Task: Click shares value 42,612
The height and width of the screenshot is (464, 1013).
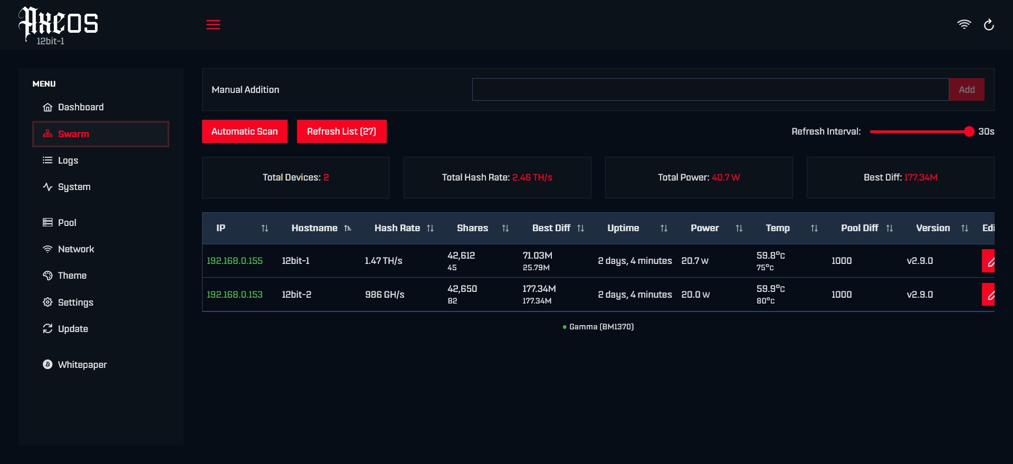Action: pyautogui.click(x=461, y=255)
